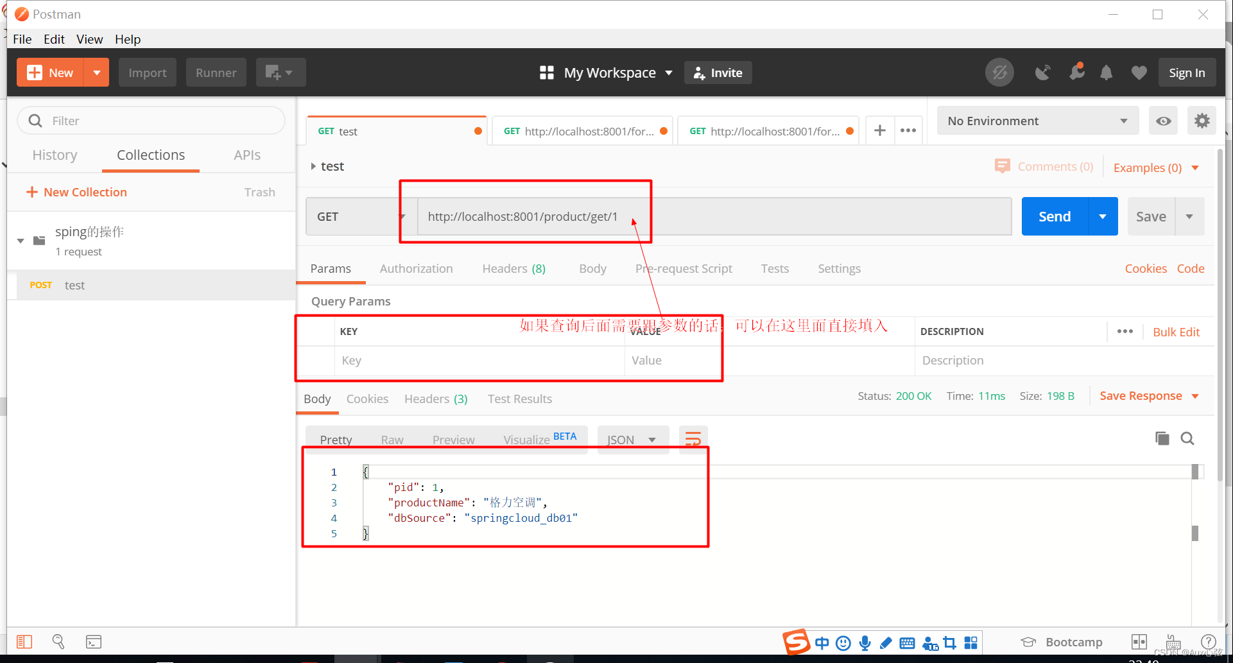The width and height of the screenshot is (1233, 663).
Task: Open the JSON response format dropdown
Action: coord(632,439)
